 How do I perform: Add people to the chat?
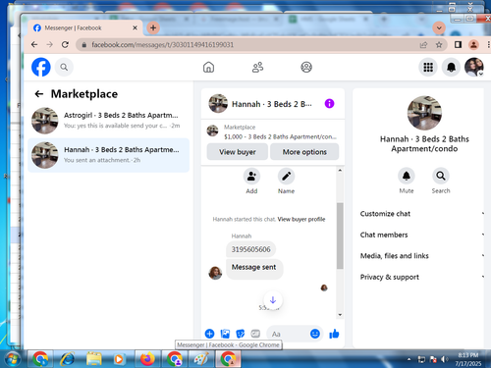[251, 177]
